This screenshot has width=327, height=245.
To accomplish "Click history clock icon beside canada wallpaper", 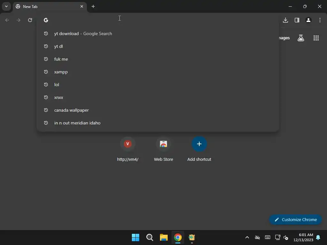I will click(46, 110).
